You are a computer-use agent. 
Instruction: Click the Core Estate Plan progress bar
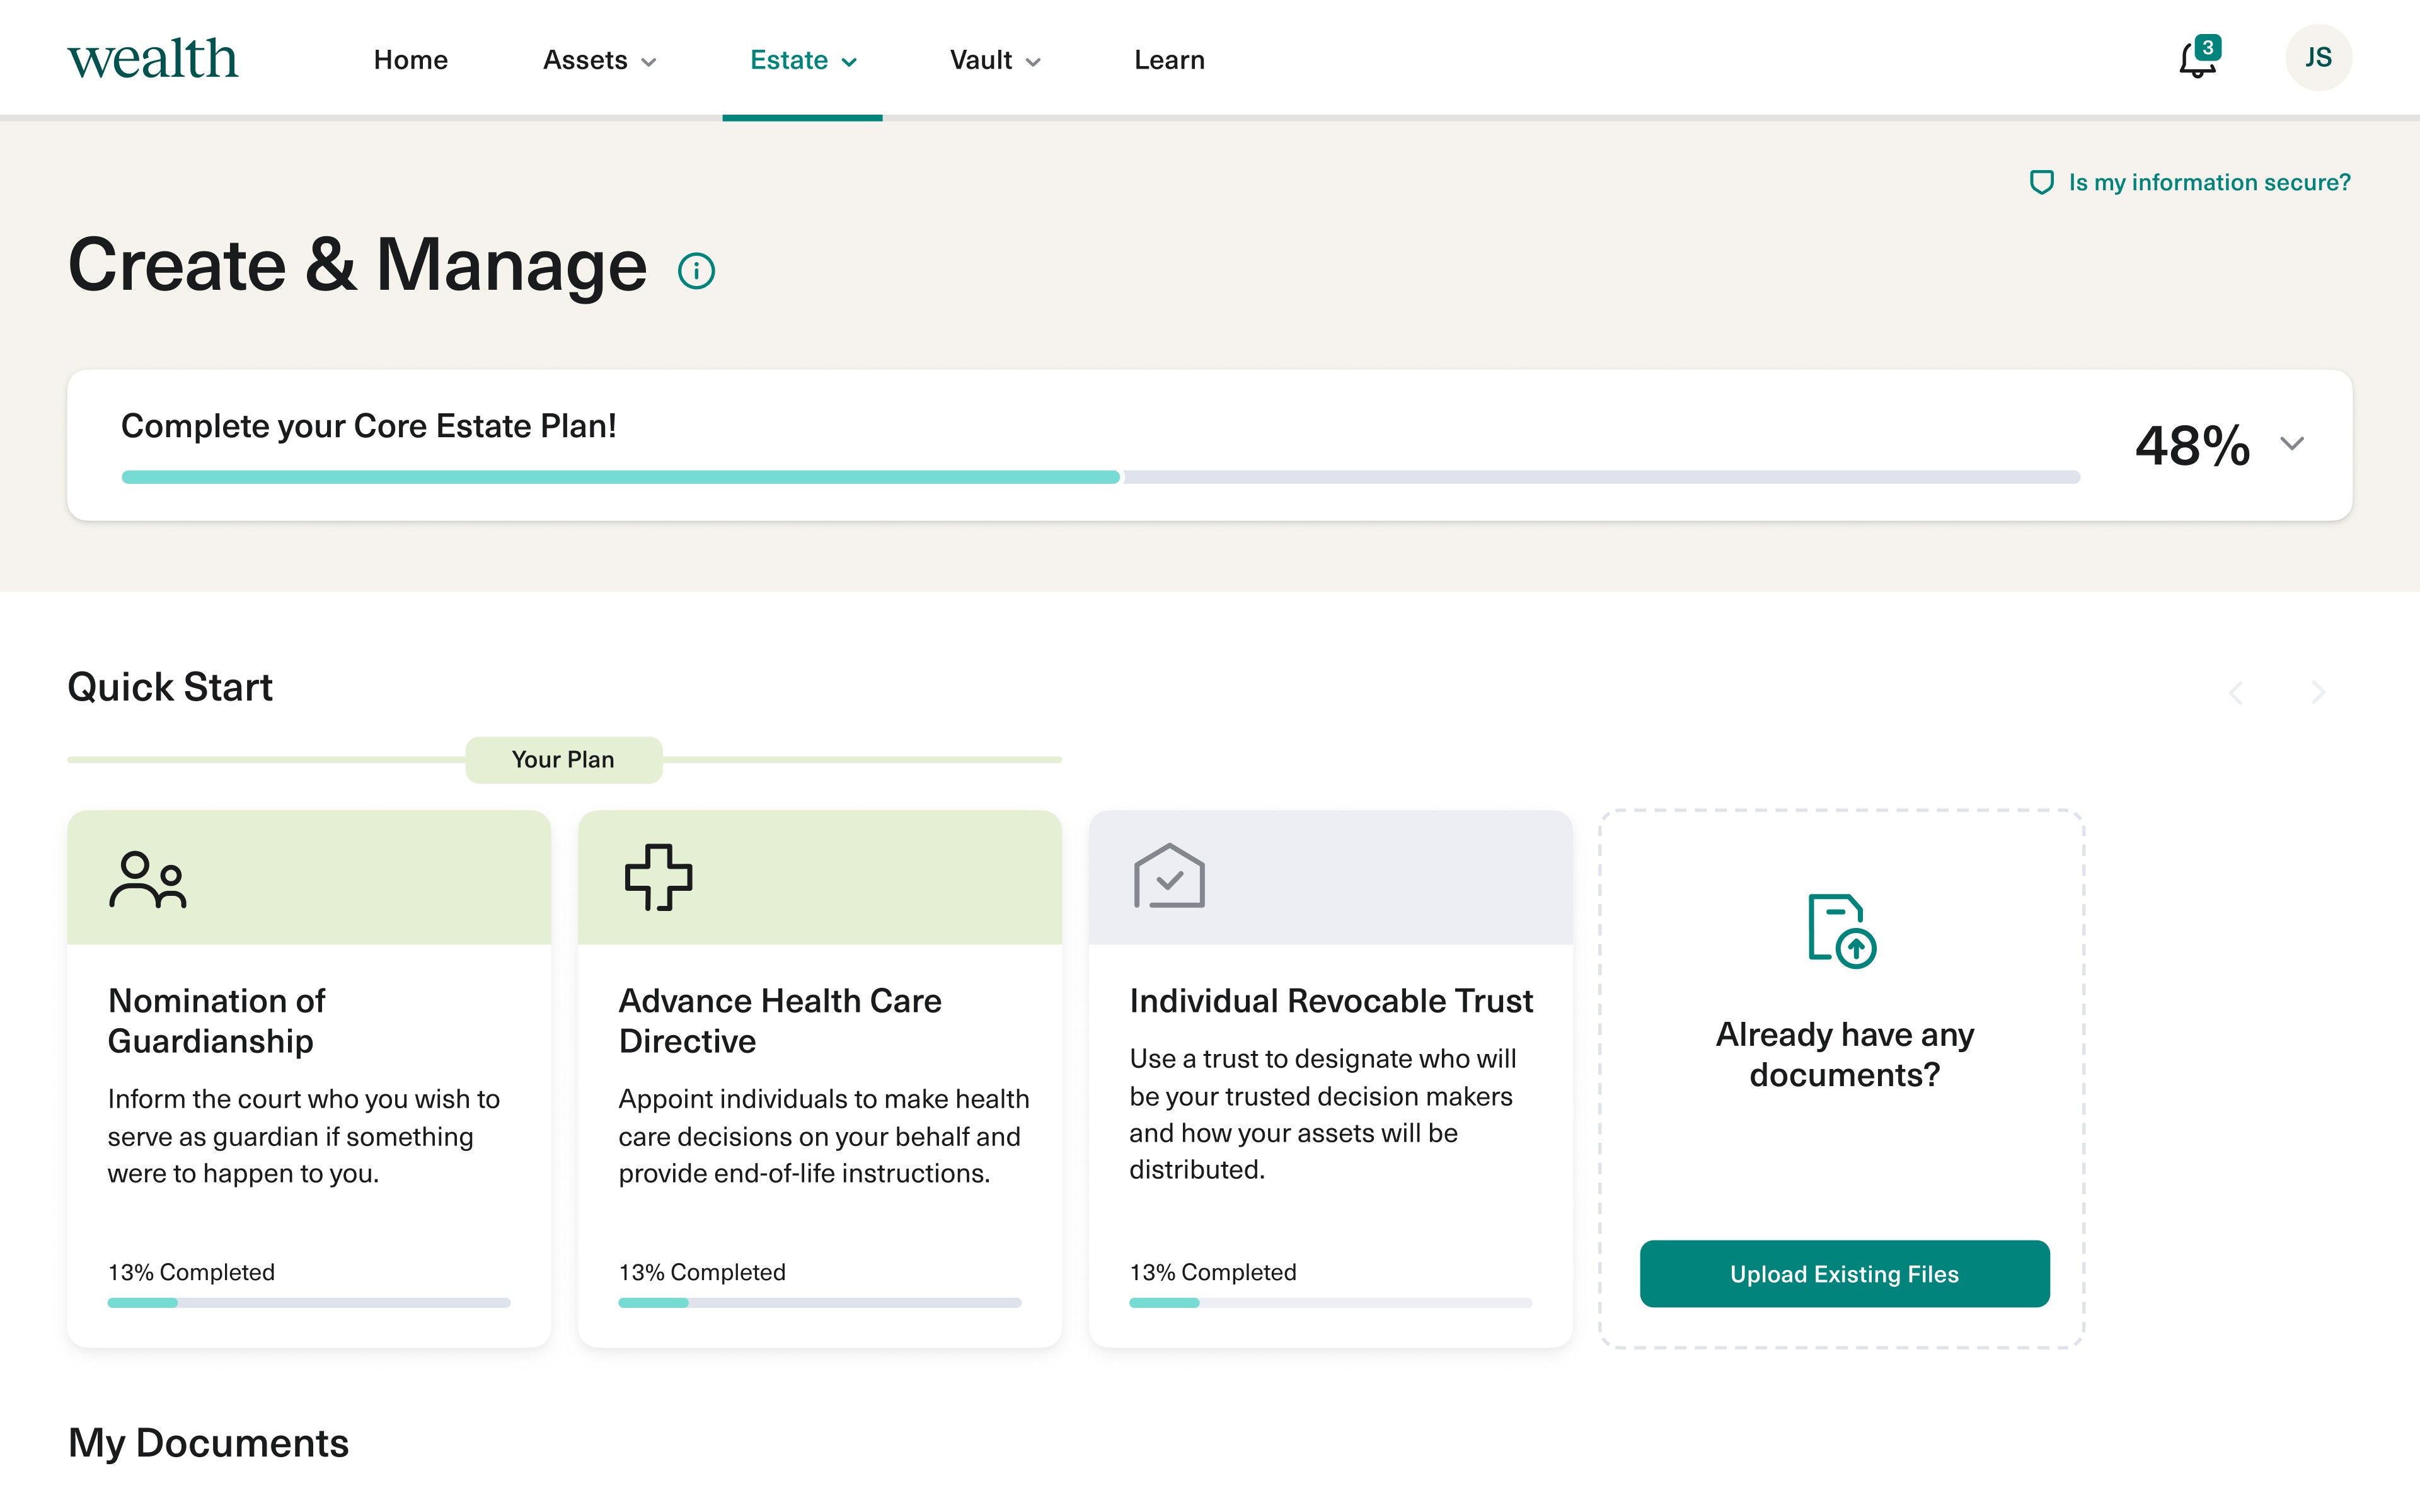pyautogui.click(x=1100, y=477)
